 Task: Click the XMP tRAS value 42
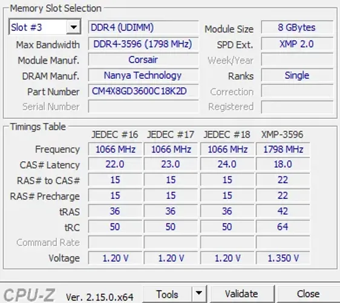(x=283, y=211)
